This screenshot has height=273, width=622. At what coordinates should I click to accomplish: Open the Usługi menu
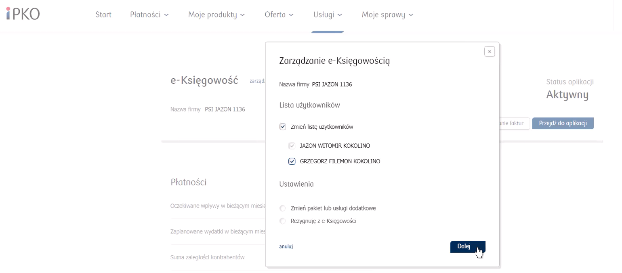point(328,15)
